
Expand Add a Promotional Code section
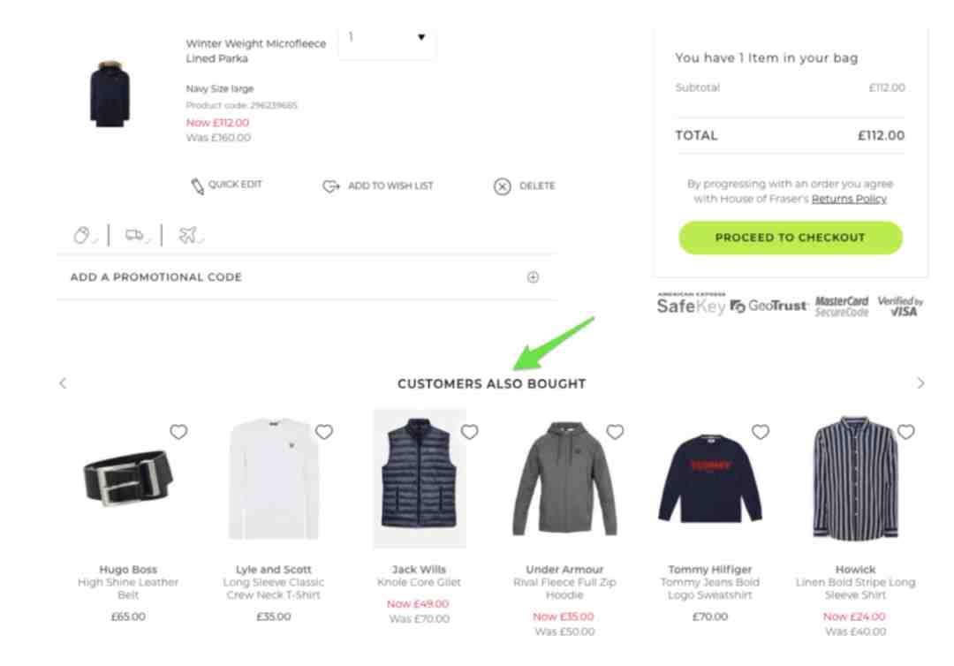307,277
